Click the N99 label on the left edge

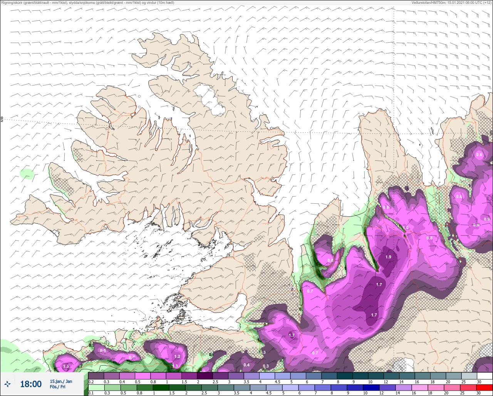click(x=2, y=120)
